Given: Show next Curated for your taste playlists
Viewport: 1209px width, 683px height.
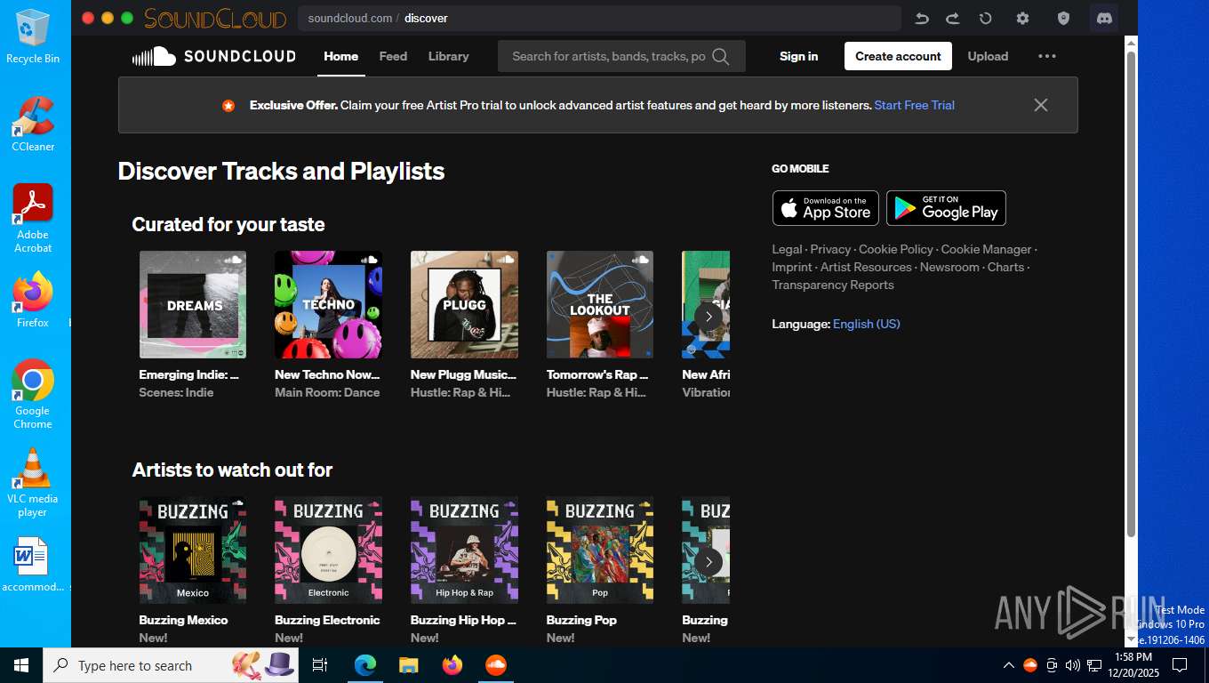Looking at the screenshot, I should pyautogui.click(x=709, y=316).
